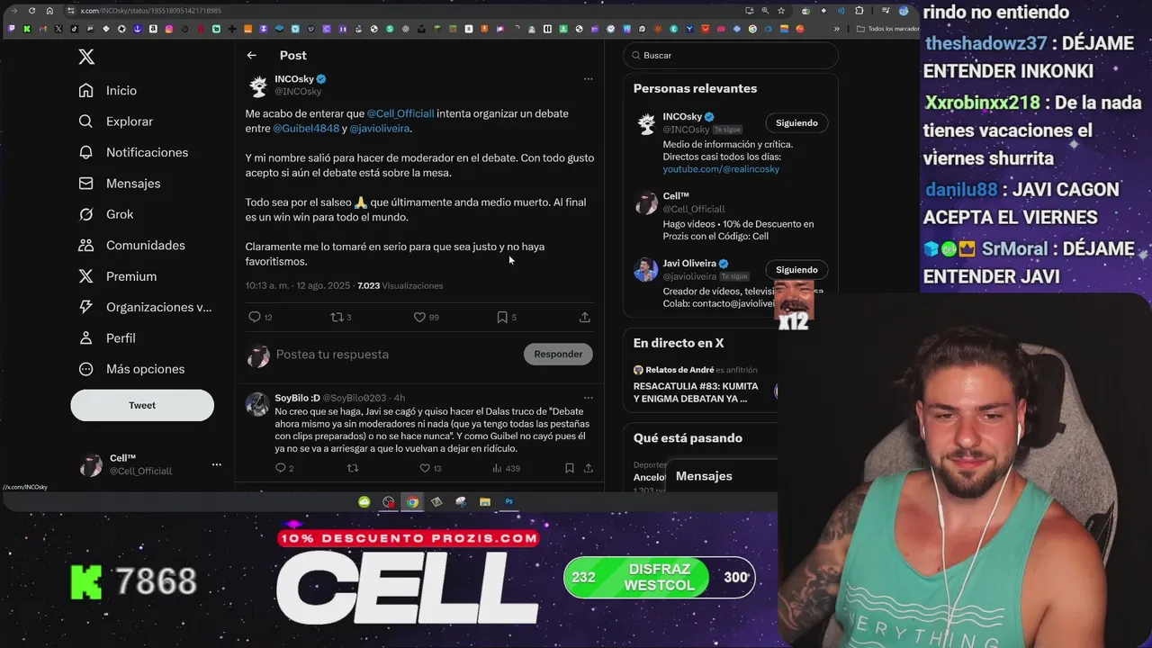This screenshot has height=648, width=1152.
Task: Click the reply icon on SoyBilo's comment
Action: click(280, 468)
